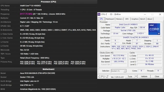Click the CPUID / Ext. 6.7.1 / 6.B7 value
Viewport: 164px width, 92px height.
pos(25,26)
